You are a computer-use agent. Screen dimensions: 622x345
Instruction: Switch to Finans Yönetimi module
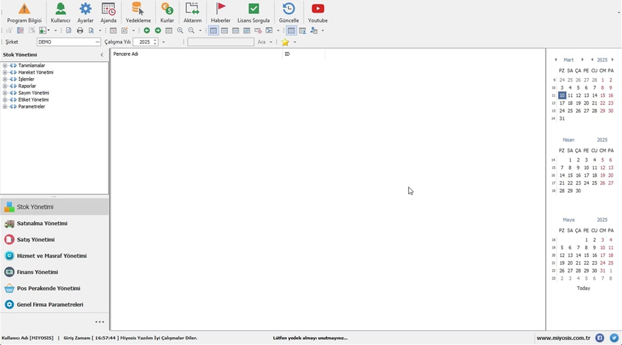37,272
